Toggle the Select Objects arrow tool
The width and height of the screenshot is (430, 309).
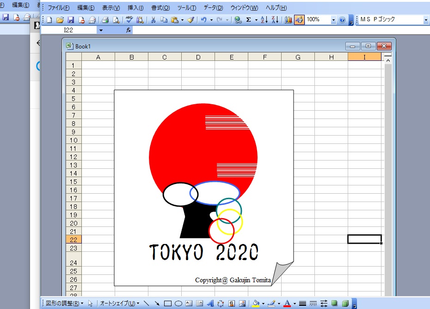[x=91, y=303]
